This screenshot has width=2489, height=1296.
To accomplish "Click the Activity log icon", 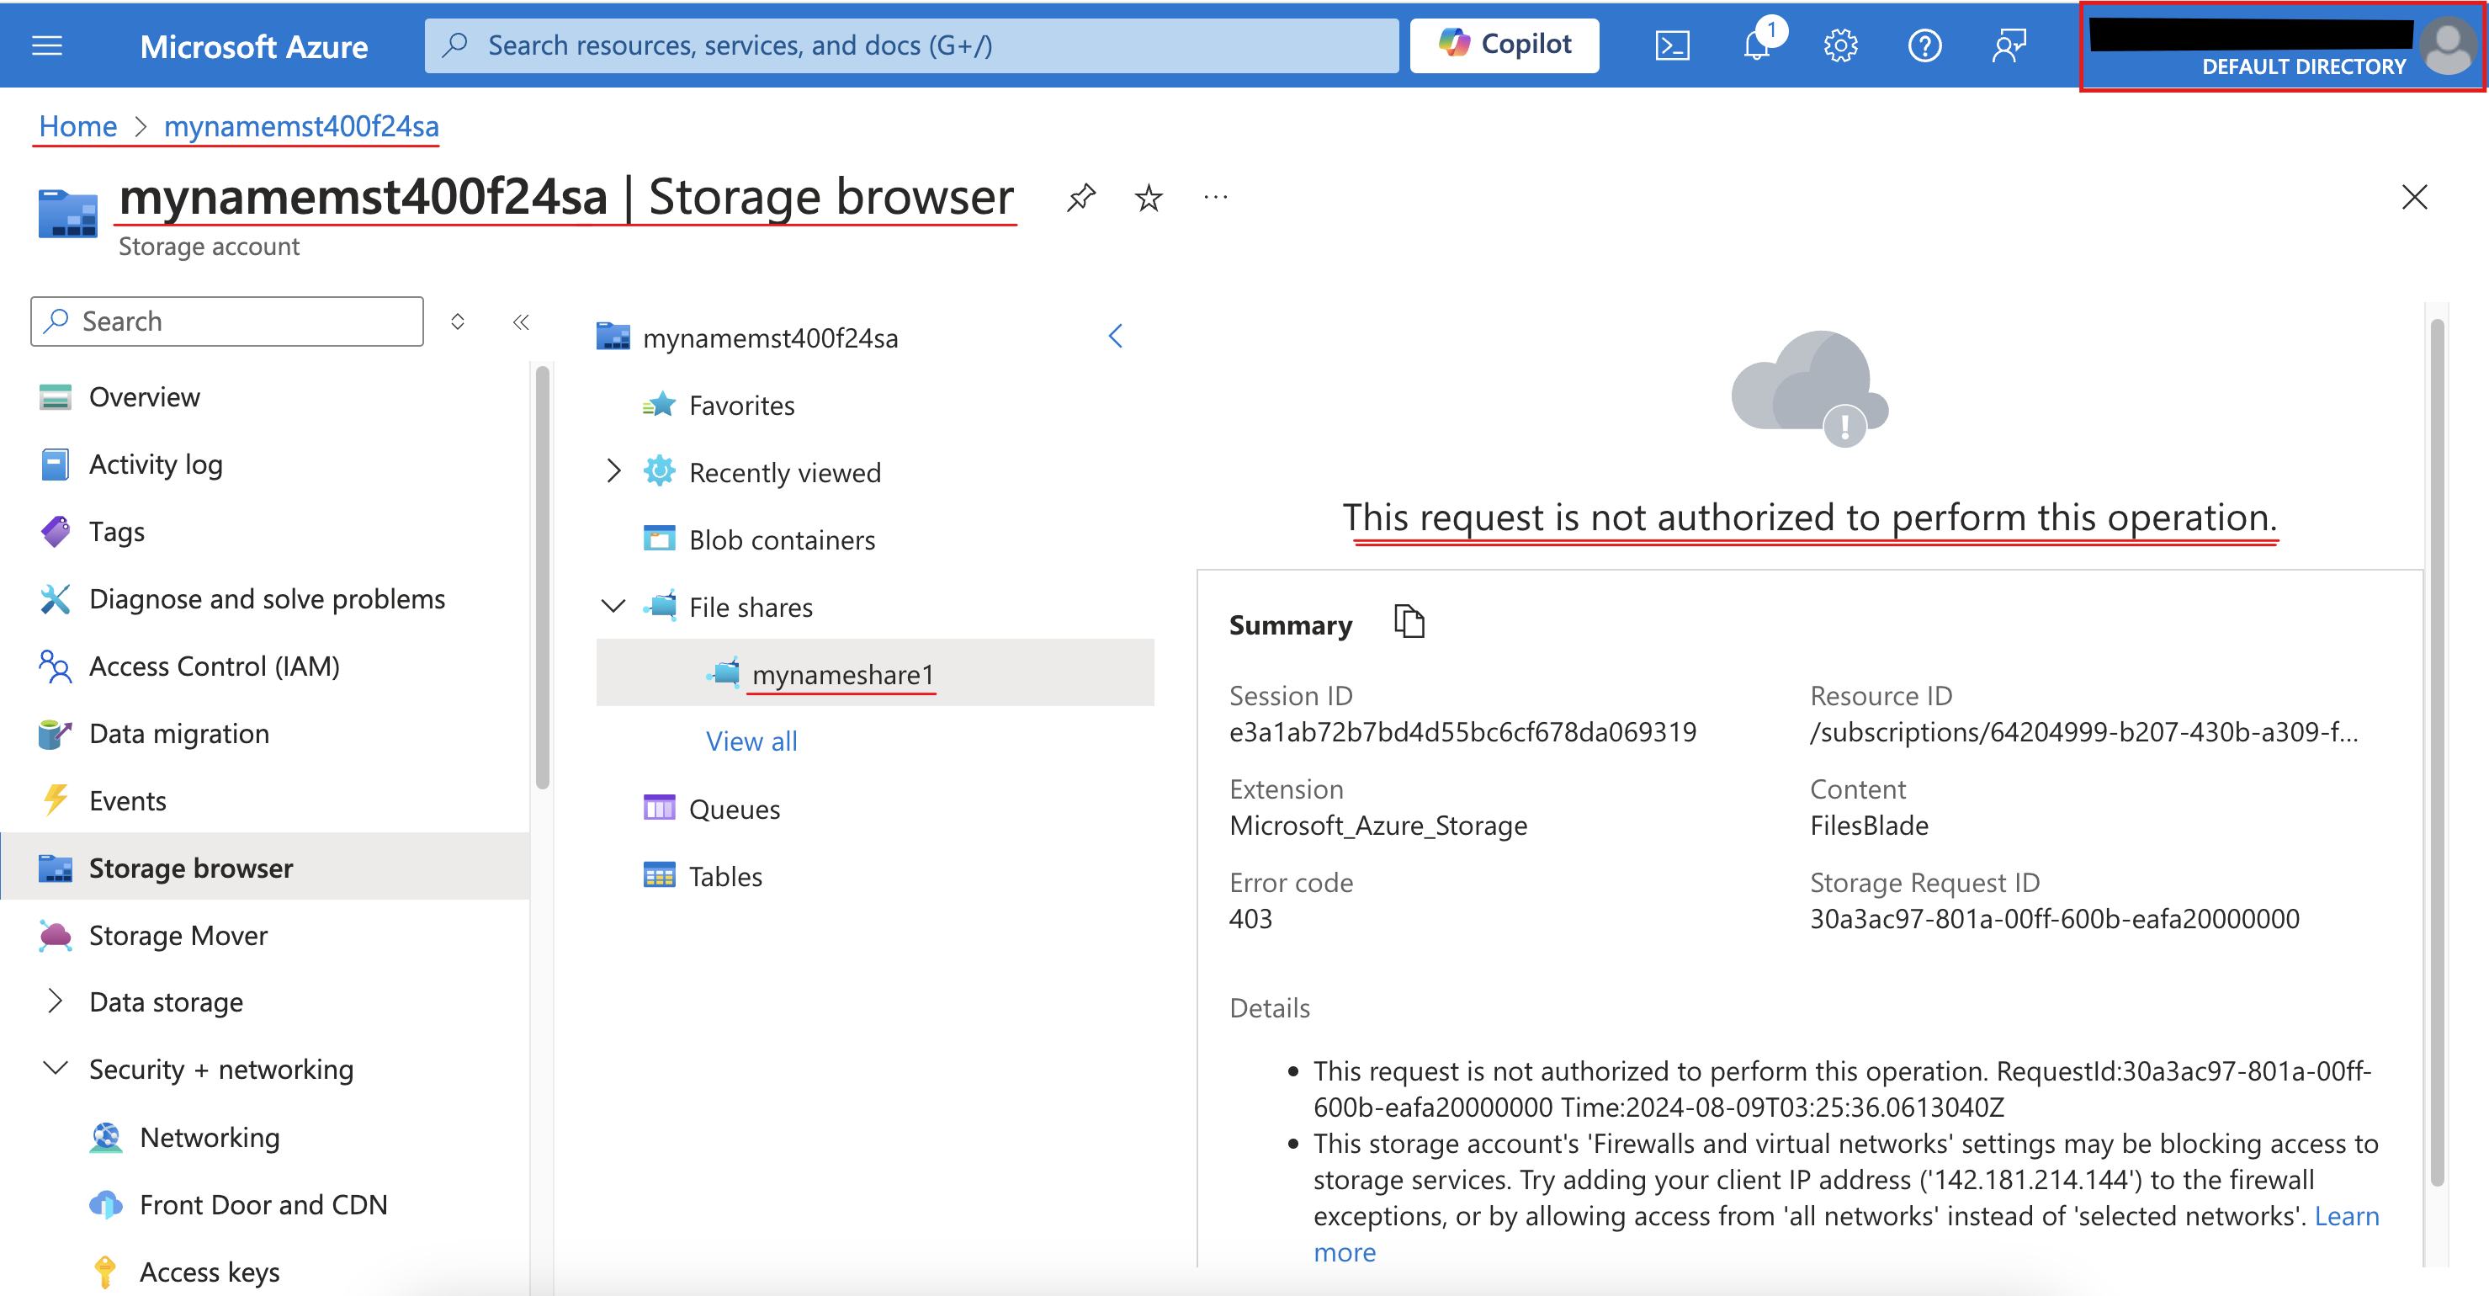I will (x=55, y=465).
